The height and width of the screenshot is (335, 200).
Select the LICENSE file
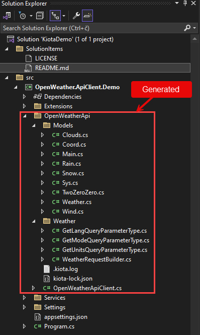(x=46, y=58)
